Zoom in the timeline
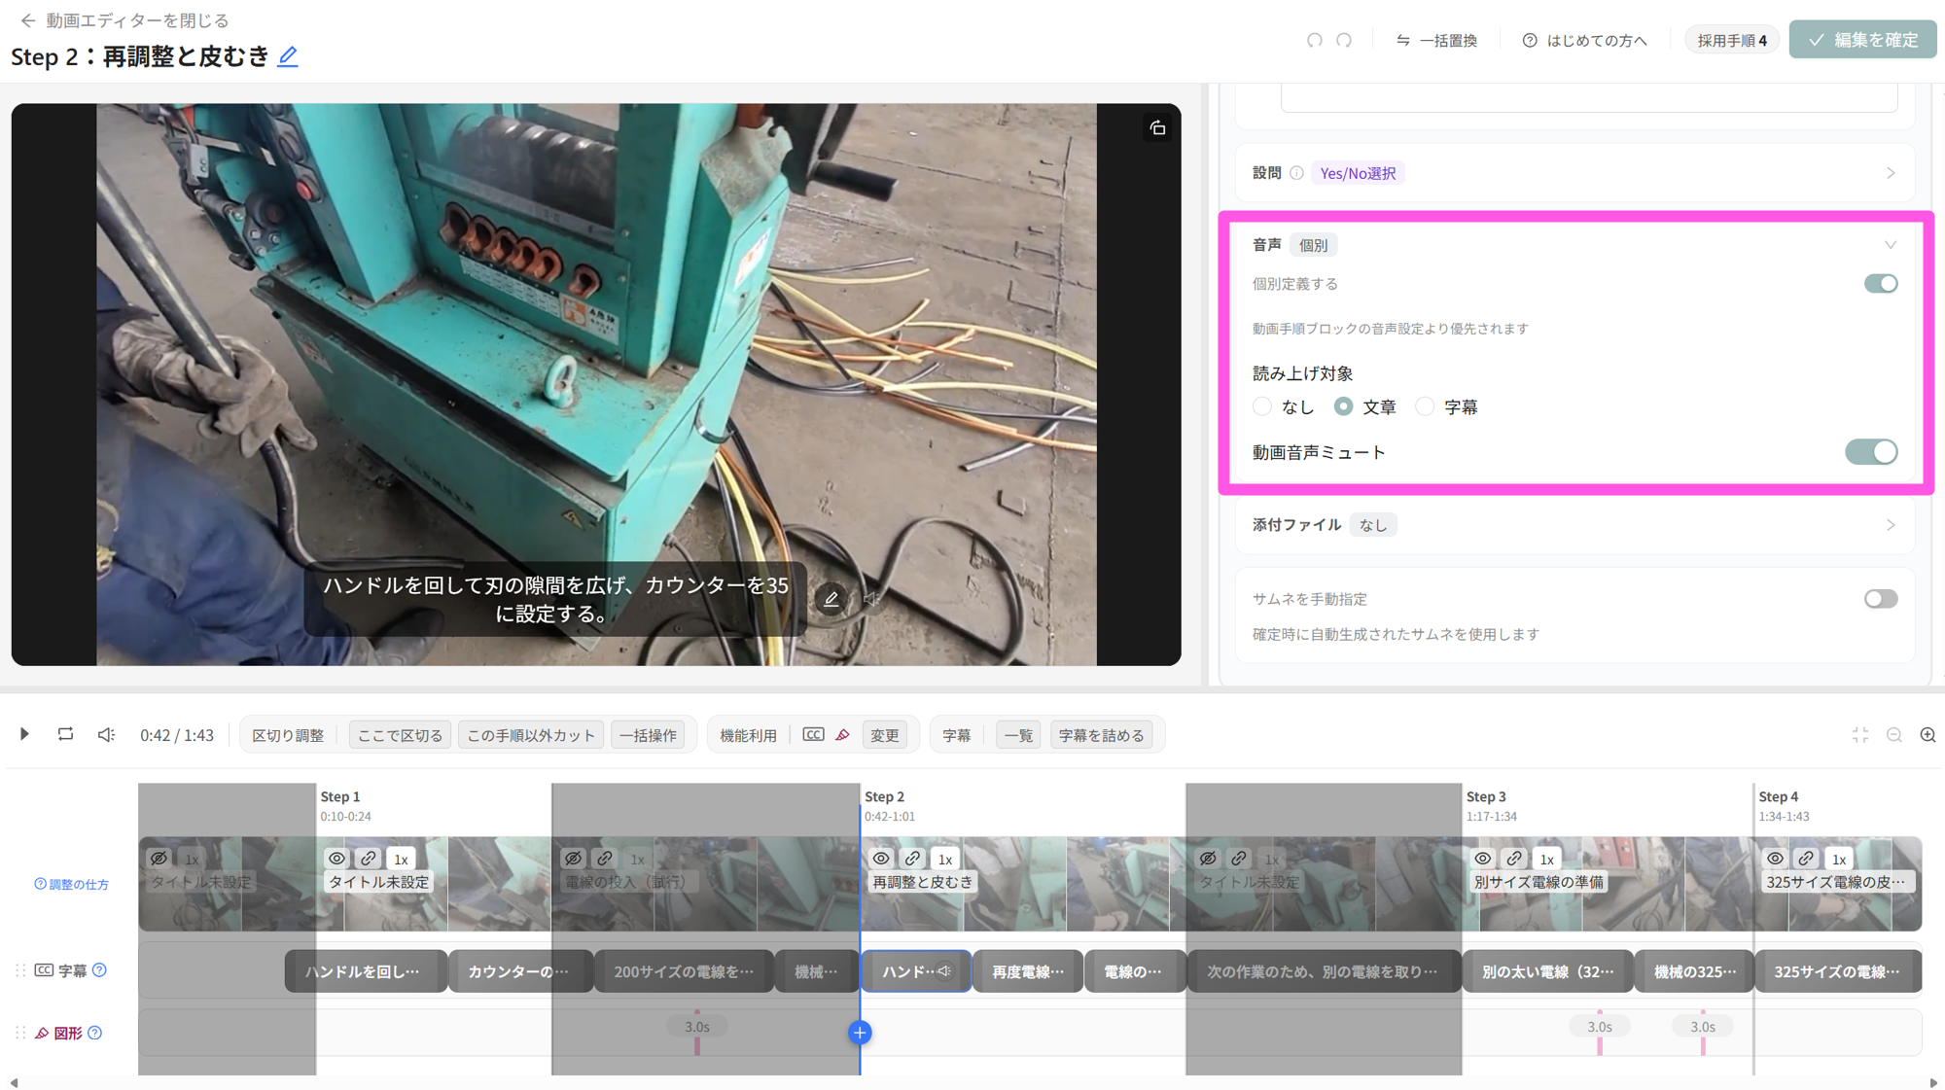 coord(1928,735)
